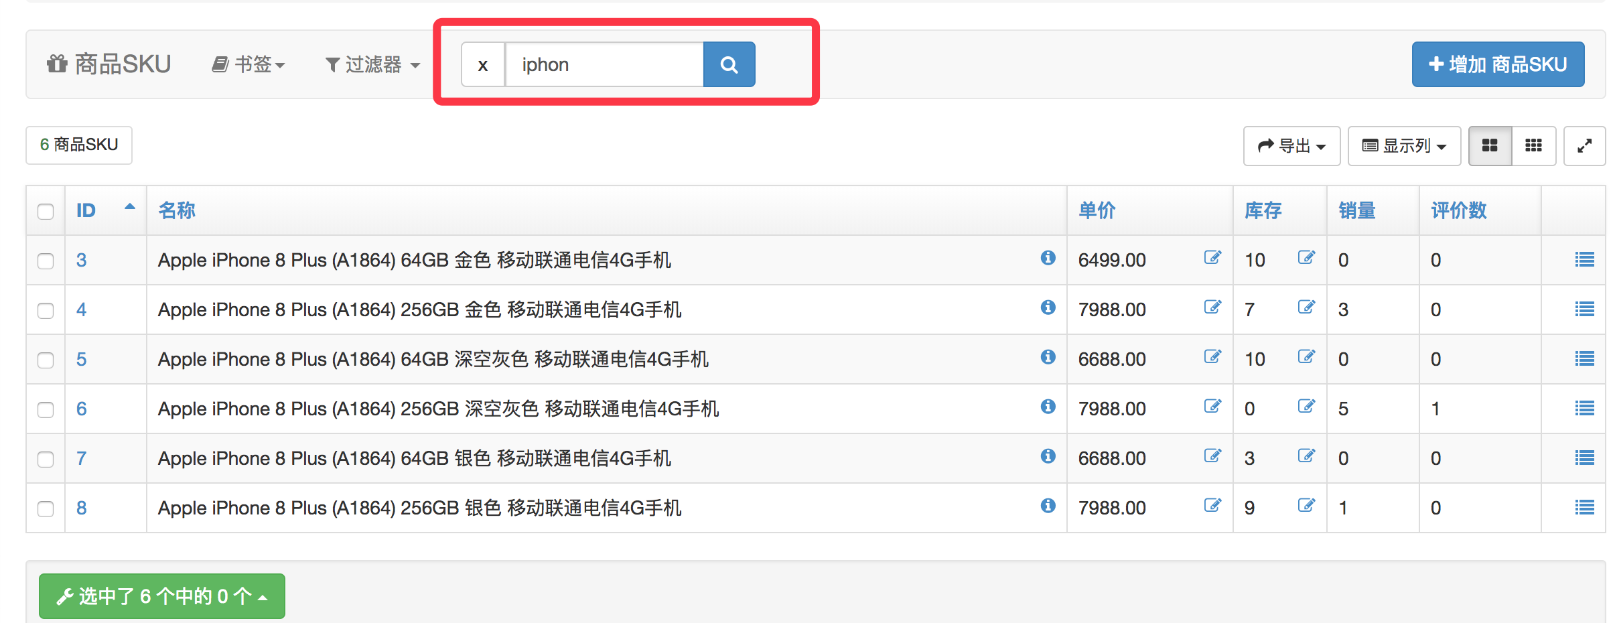Image resolution: width=1613 pixels, height=623 pixels.
Task: Open row actions list for SKU 6
Action: (1584, 409)
